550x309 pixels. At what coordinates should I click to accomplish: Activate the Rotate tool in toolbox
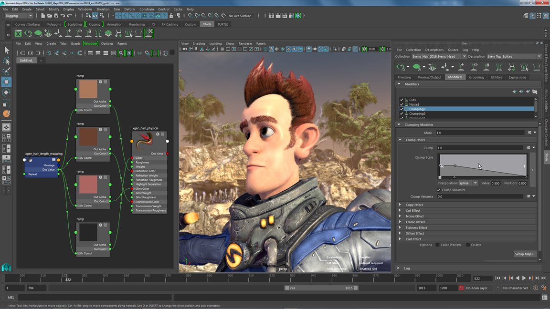[6, 93]
